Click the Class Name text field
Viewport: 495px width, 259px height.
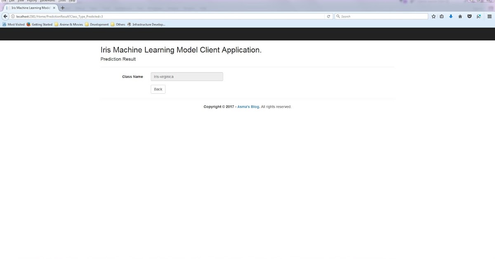tap(186, 76)
